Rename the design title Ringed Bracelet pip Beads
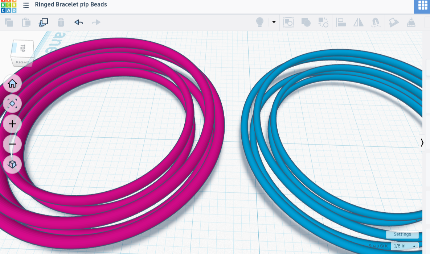Image resolution: width=430 pixels, height=254 pixels. click(x=71, y=4)
